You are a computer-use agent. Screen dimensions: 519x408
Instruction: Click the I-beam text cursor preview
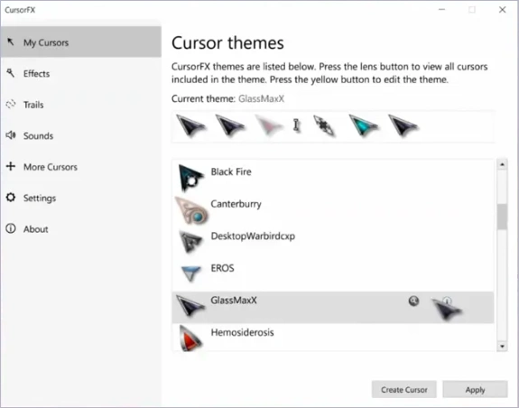297,125
